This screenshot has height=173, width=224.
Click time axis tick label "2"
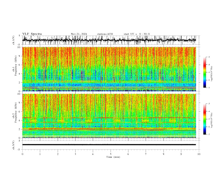pyautogui.click(x=58, y=154)
